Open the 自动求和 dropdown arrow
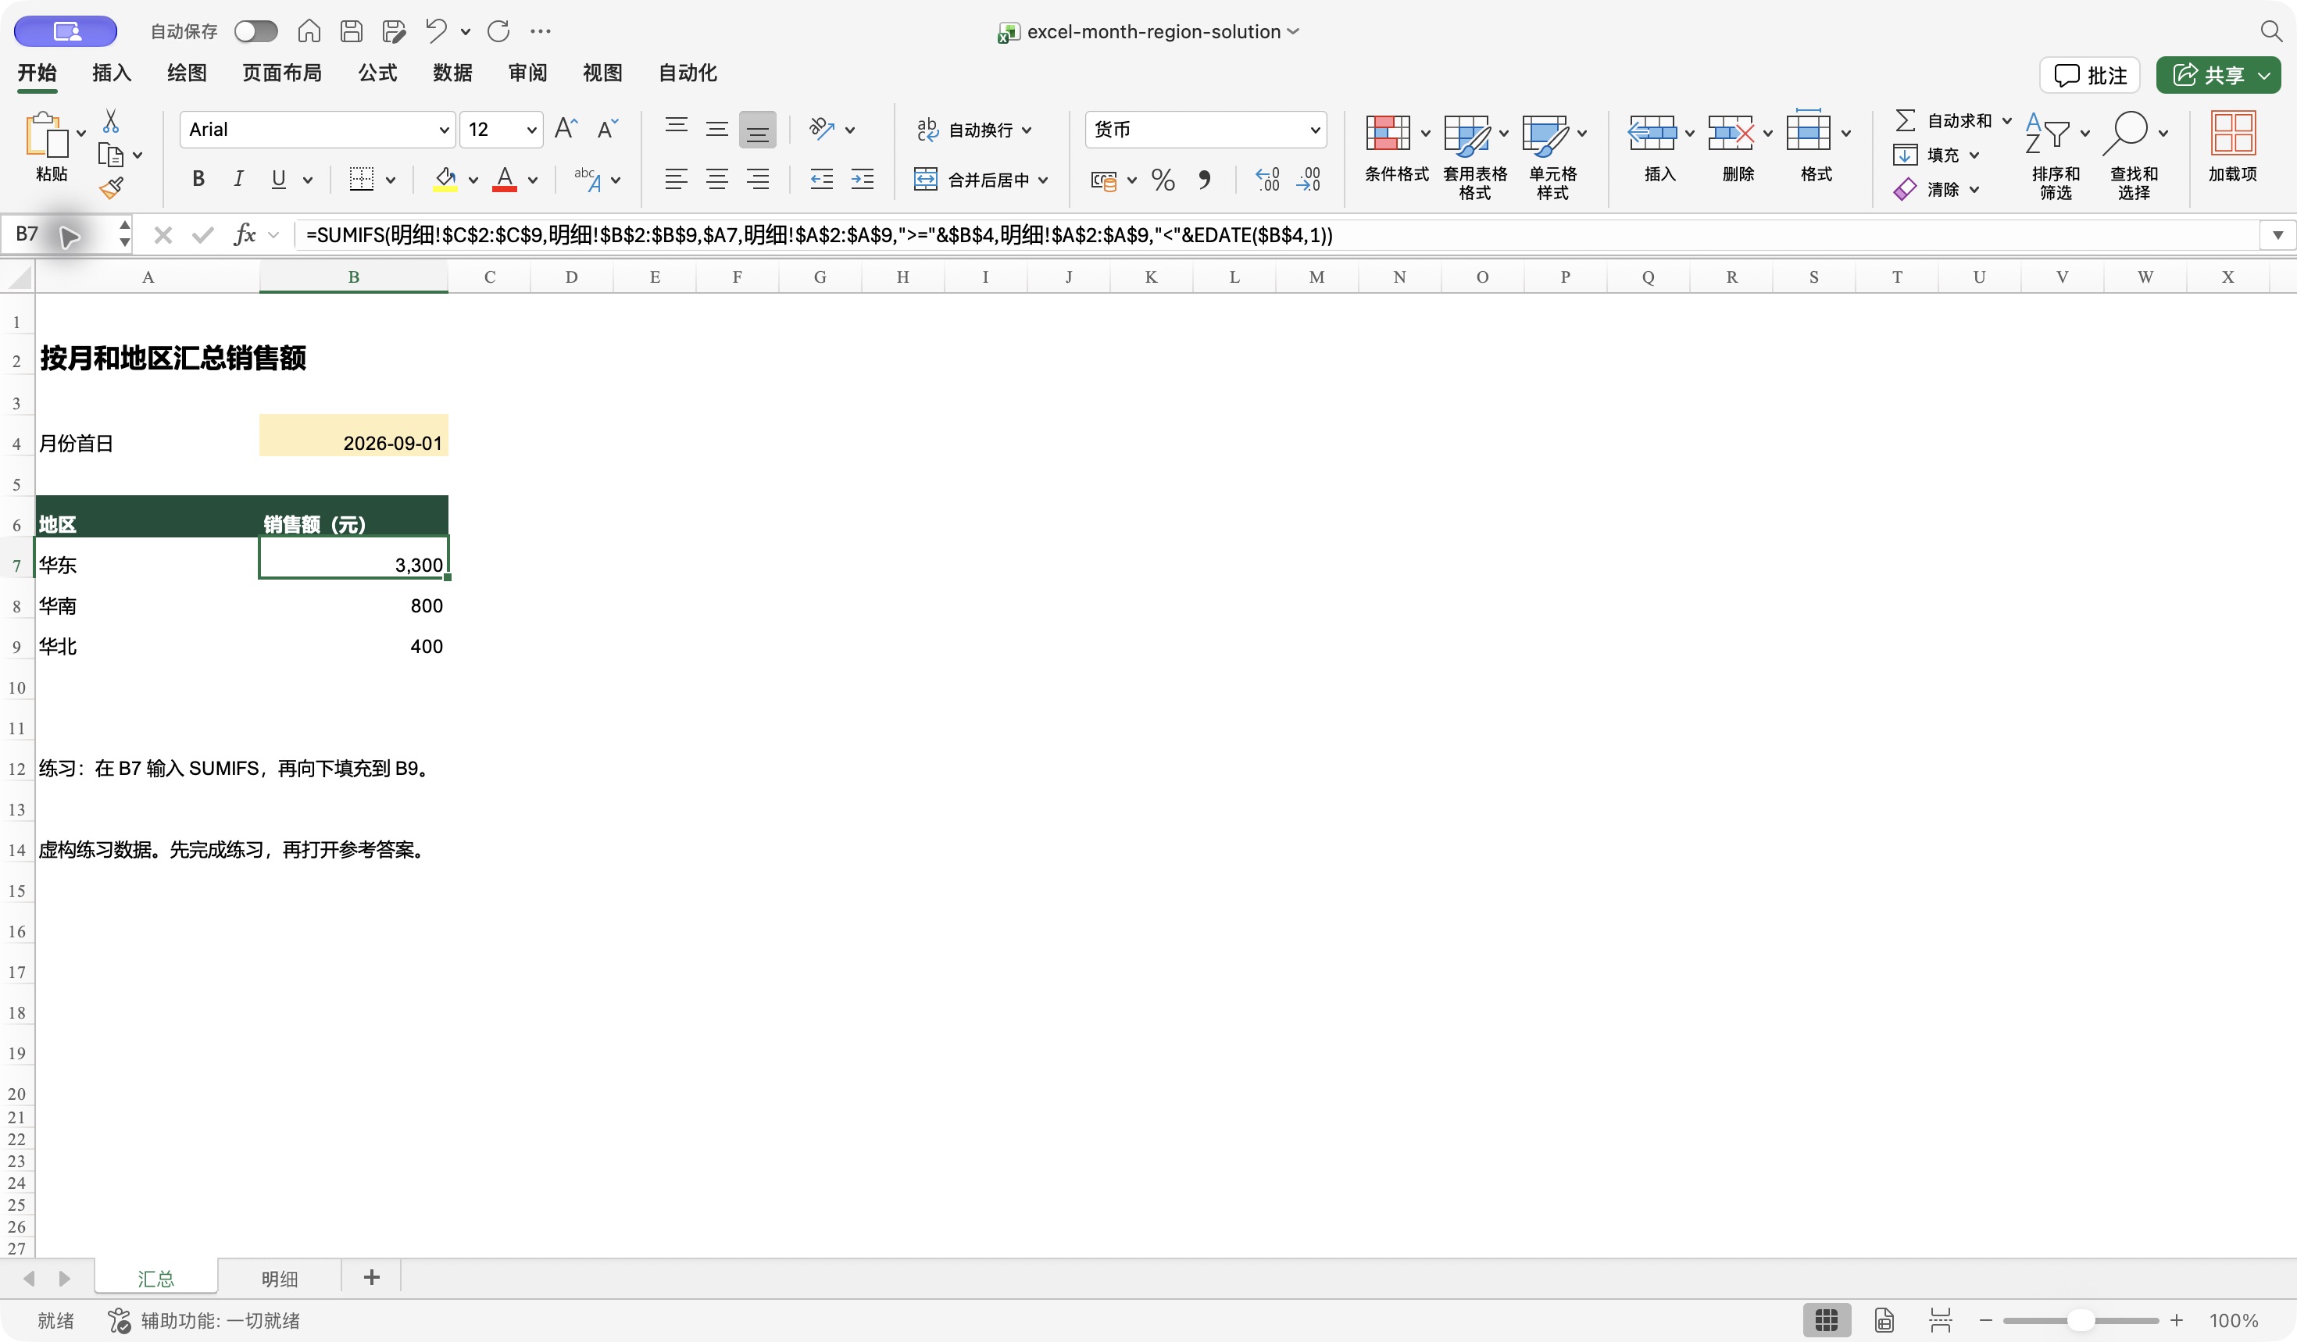The height and width of the screenshot is (1342, 2297). click(2007, 120)
